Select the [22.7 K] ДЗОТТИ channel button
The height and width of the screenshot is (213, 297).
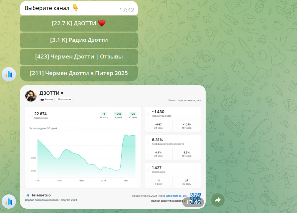[x=79, y=24]
